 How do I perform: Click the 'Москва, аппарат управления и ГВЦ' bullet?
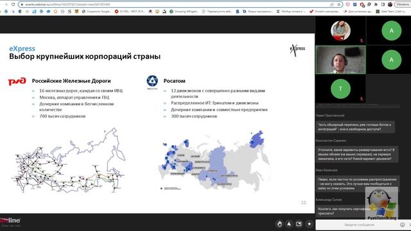74,97
